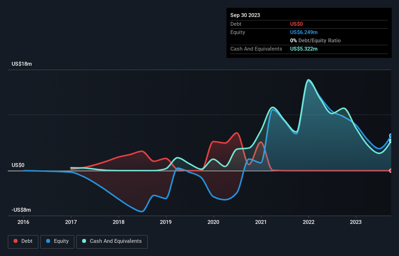Click the 2021 x-axis label
Viewport: 399px width, 256px height.
pos(261,222)
